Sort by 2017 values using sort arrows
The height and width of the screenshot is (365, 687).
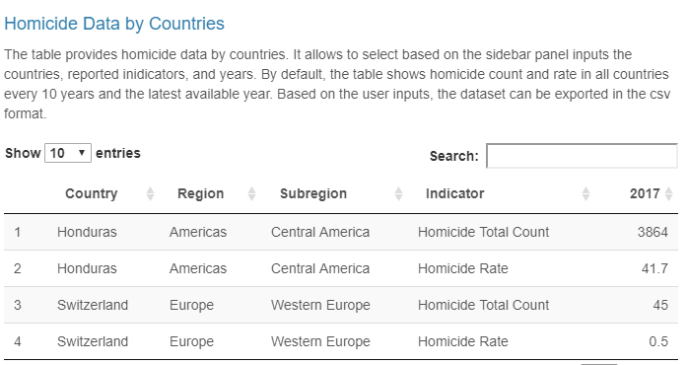coord(668,193)
